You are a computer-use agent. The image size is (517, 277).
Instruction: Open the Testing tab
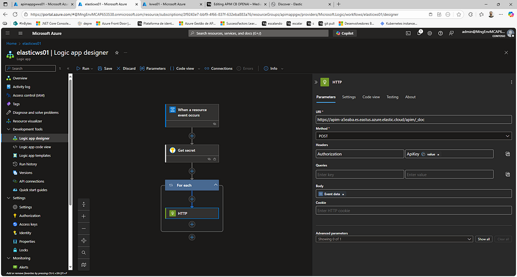click(392, 97)
